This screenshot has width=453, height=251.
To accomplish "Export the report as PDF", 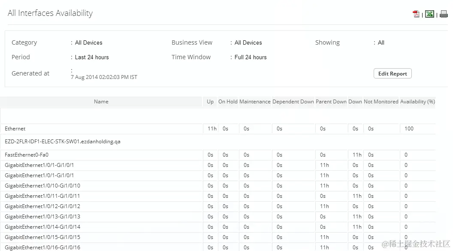I will pos(416,14).
